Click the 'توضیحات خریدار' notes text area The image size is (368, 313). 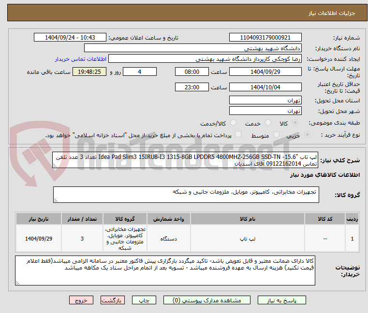pyautogui.click(x=164, y=270)
